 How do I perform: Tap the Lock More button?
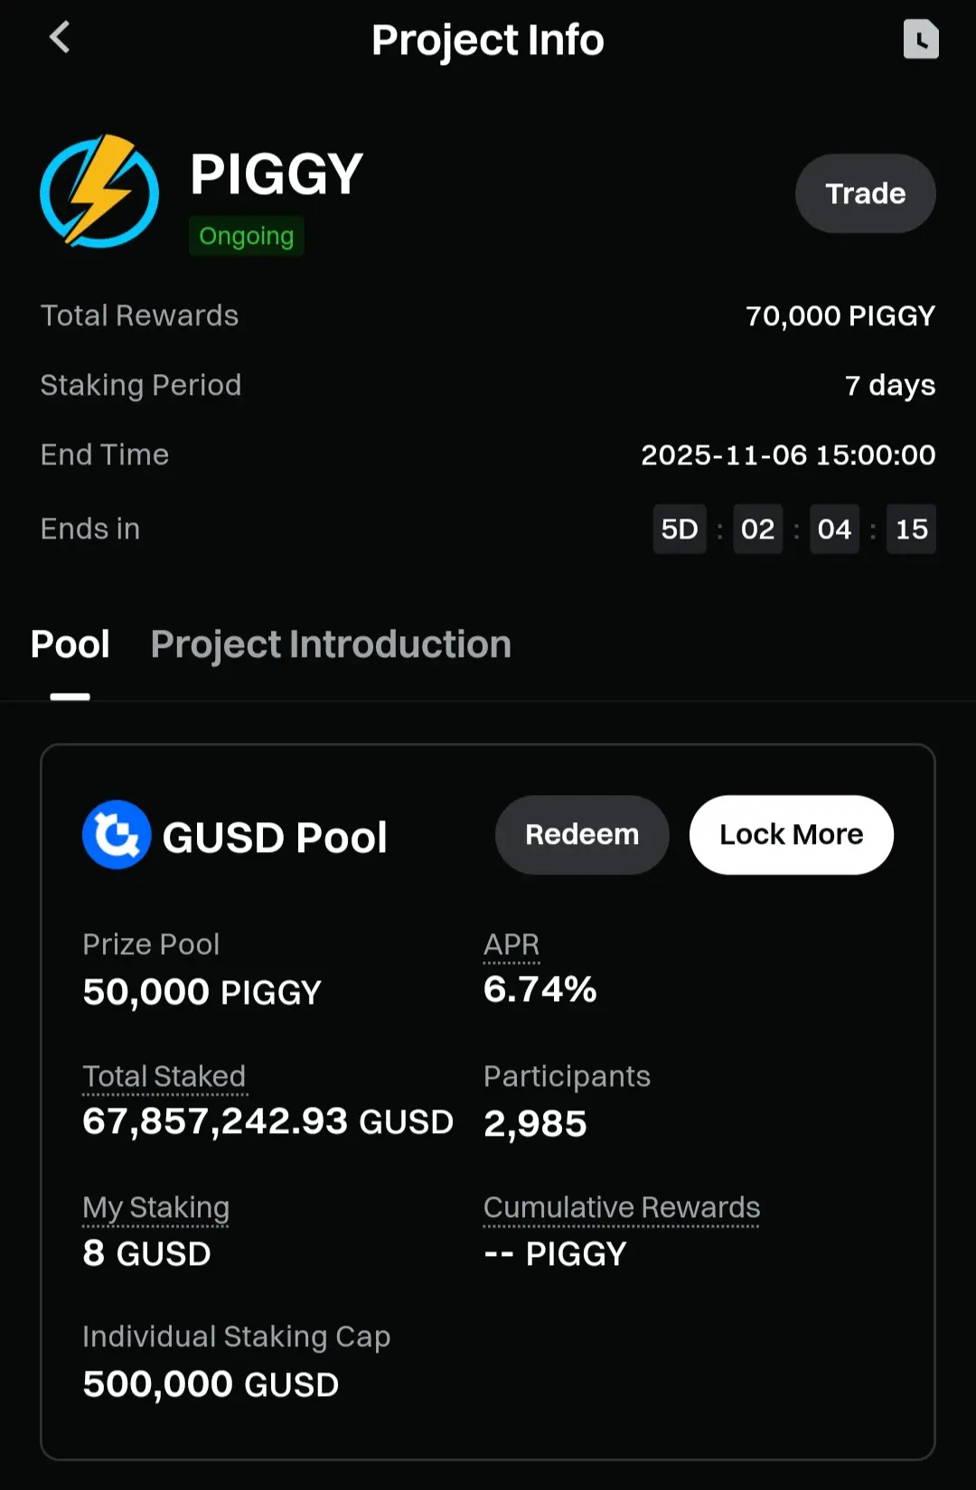click(x=791, y=835)
